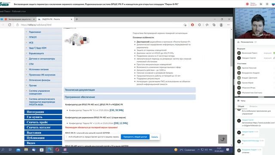Download old configurator via EXE, 12.5Mb link
The image size is (275, 155).
121,123
